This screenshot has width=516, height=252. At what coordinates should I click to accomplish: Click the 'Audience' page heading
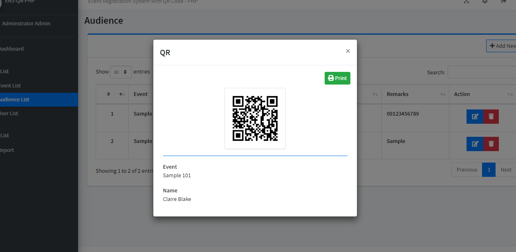pos(104,20)
